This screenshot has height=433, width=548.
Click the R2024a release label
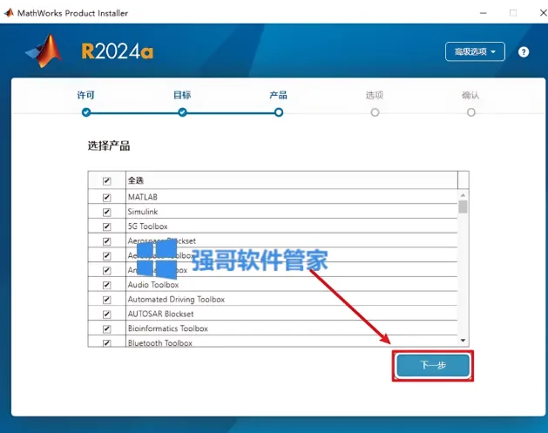(117, 51)
